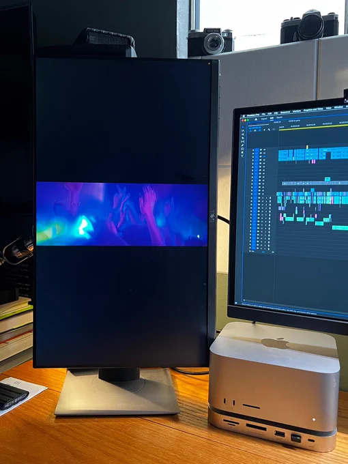Switch to the Import workspace tab
Viewport: 348px width, 464px height.
264,119
